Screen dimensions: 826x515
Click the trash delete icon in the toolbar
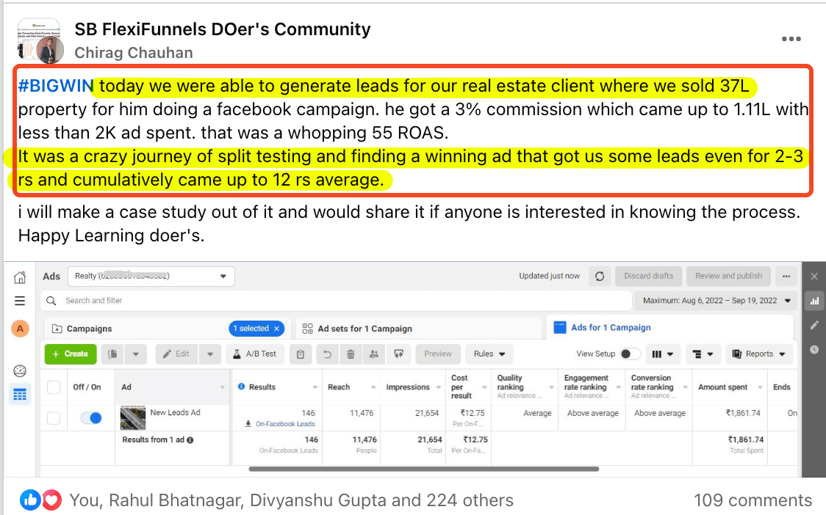[x=351, y=354]
